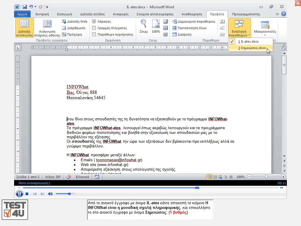Click Διαίρεση split window

coord(182,34)
